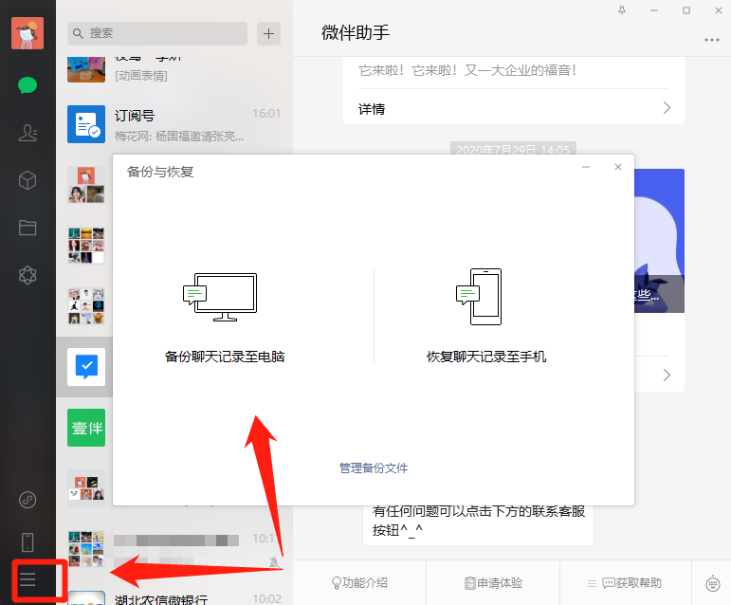This screenshot has height=605, width=731.
Task: Open the 申请体验 menu tab
Action: point(493,582)
